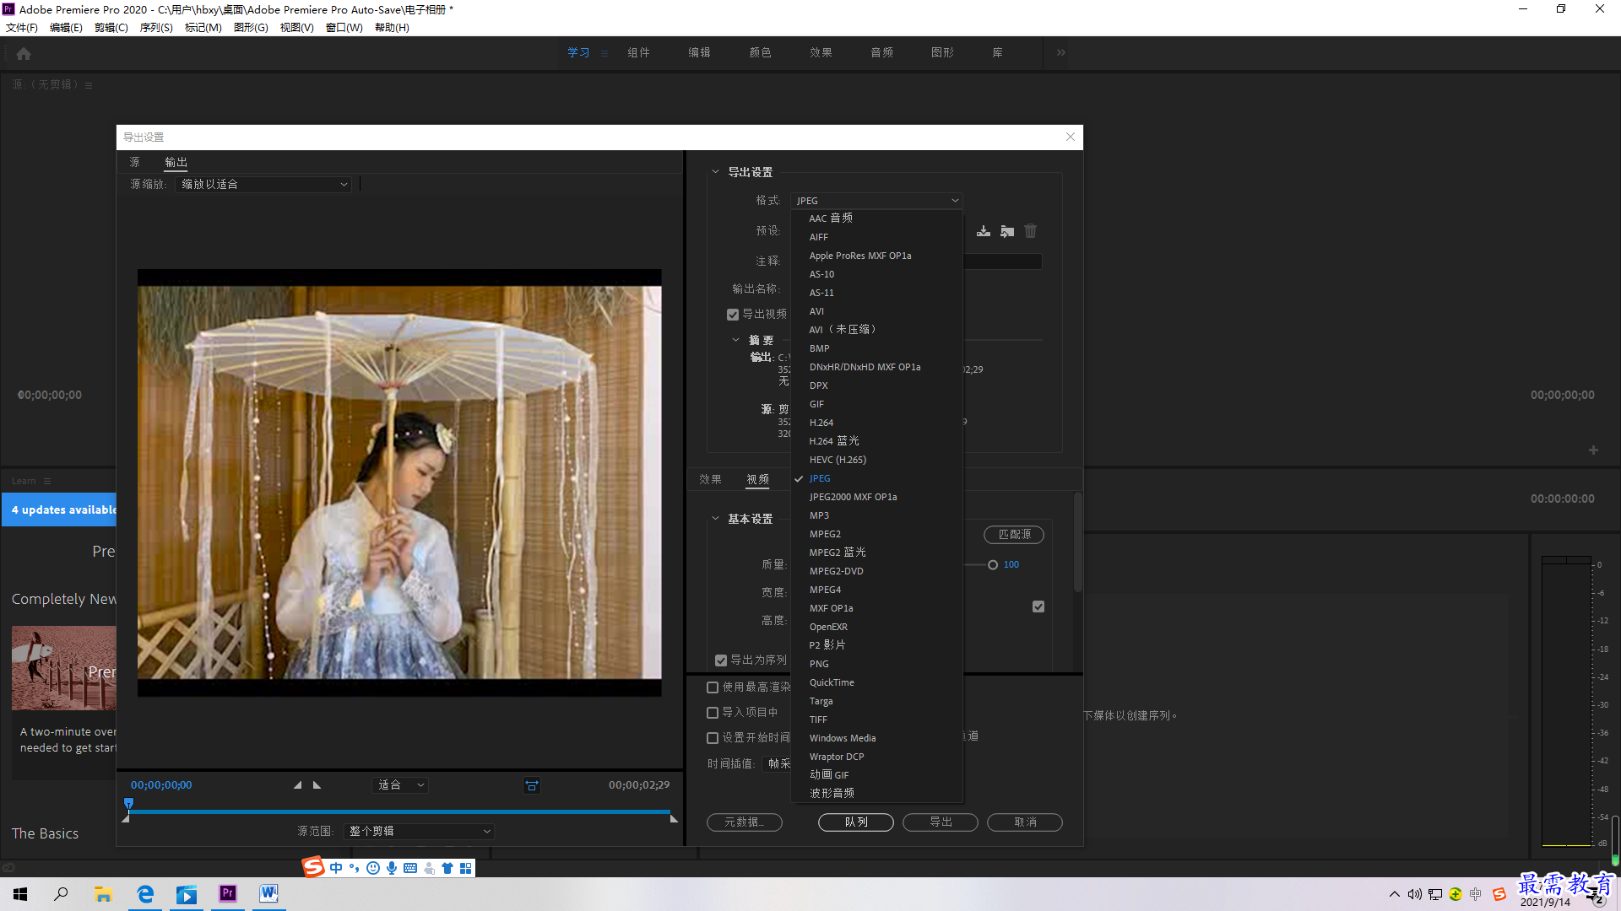
Task: Click the 取消 button
Action: (x=1025, y=822)
